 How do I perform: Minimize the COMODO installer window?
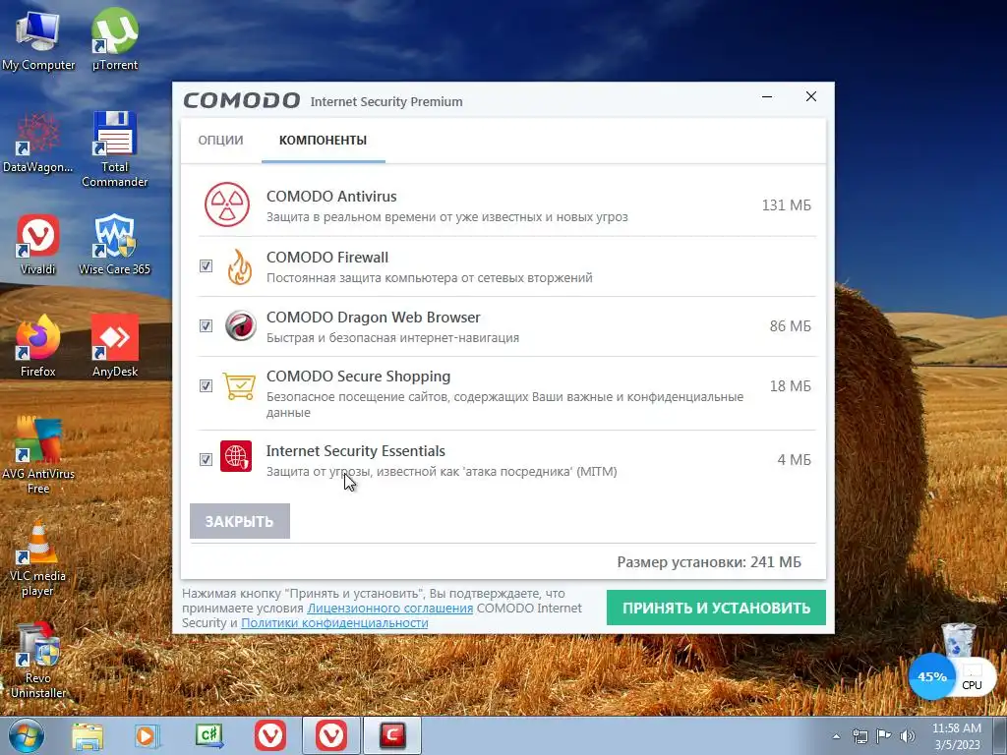coord(767,97)
